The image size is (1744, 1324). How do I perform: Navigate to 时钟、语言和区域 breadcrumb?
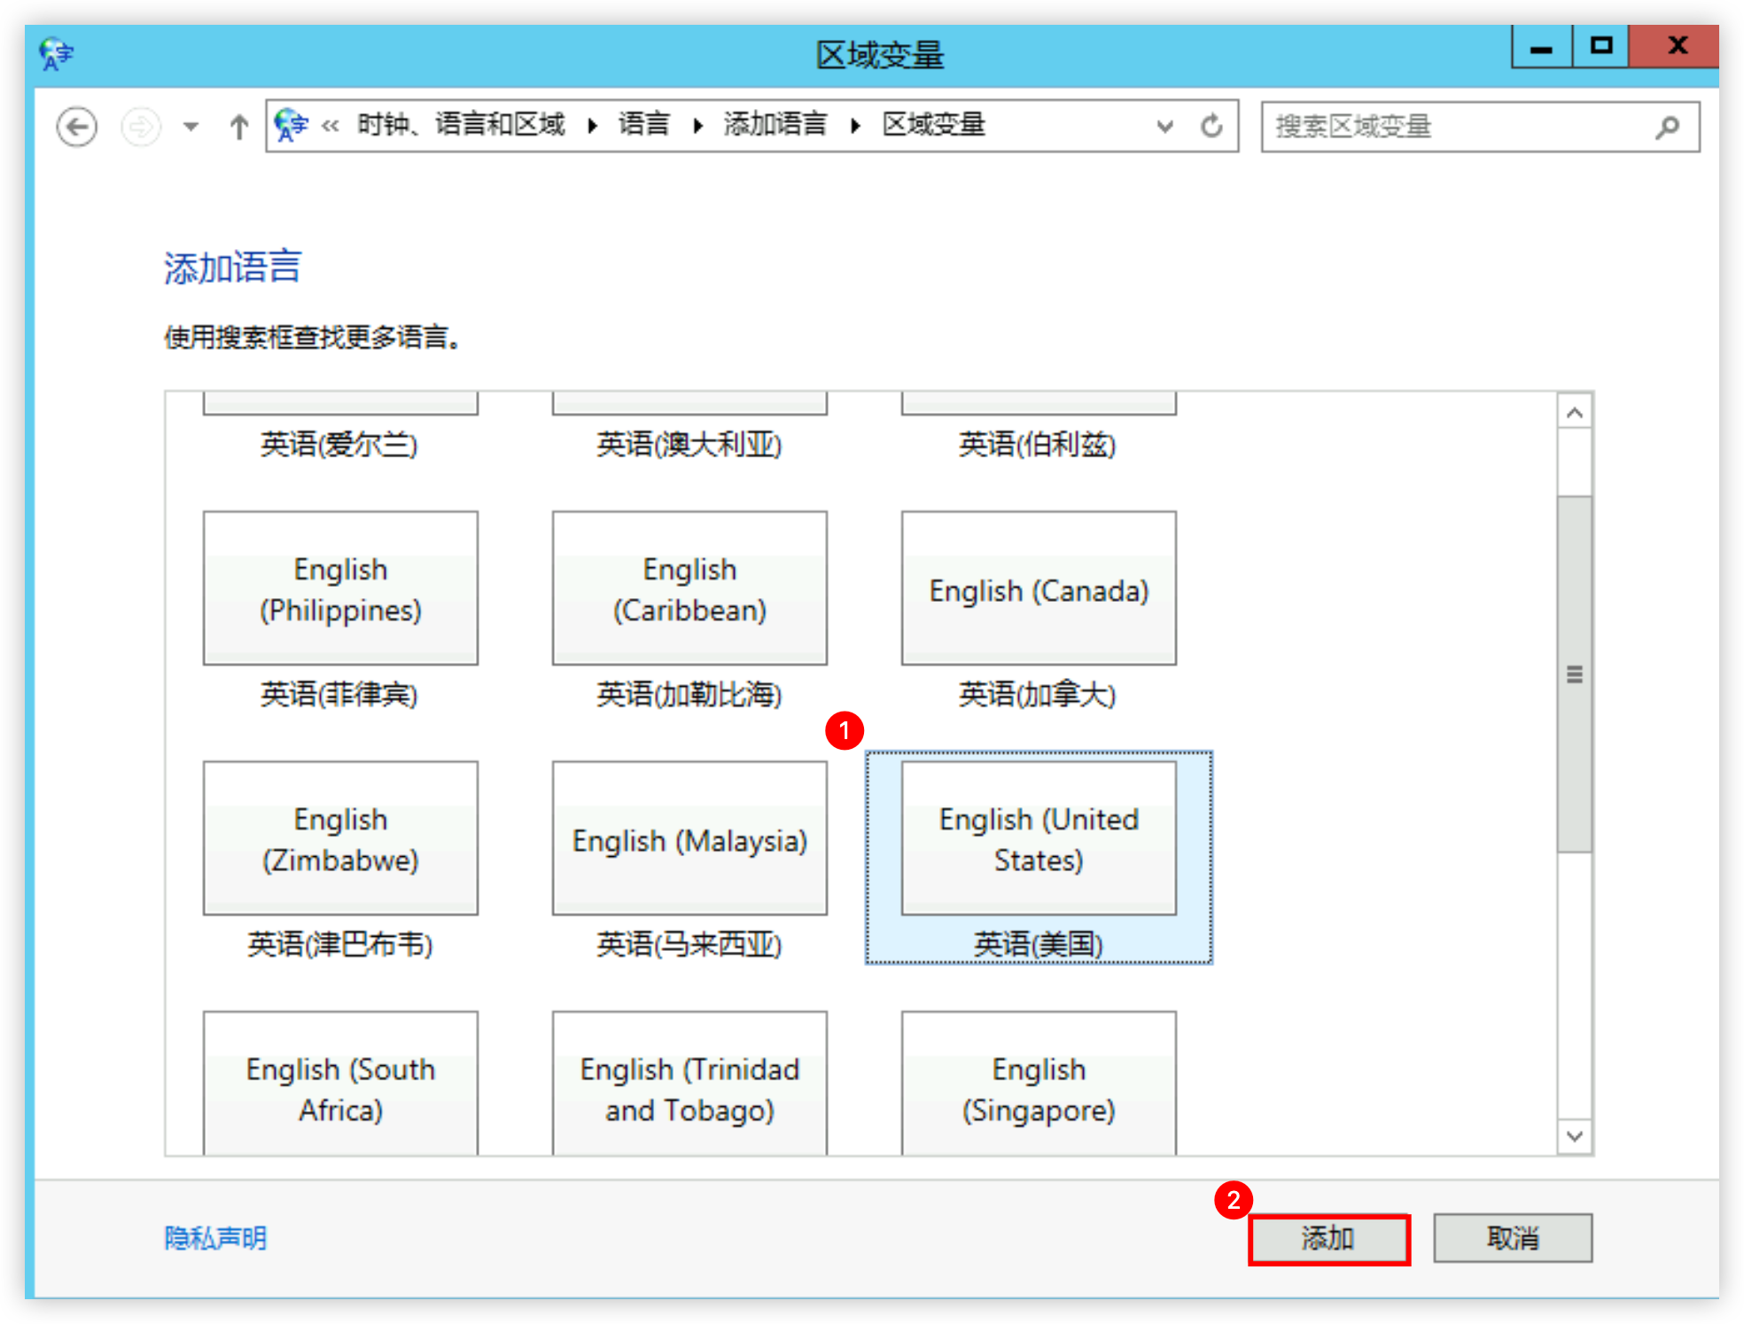click(x=461, y=124)
